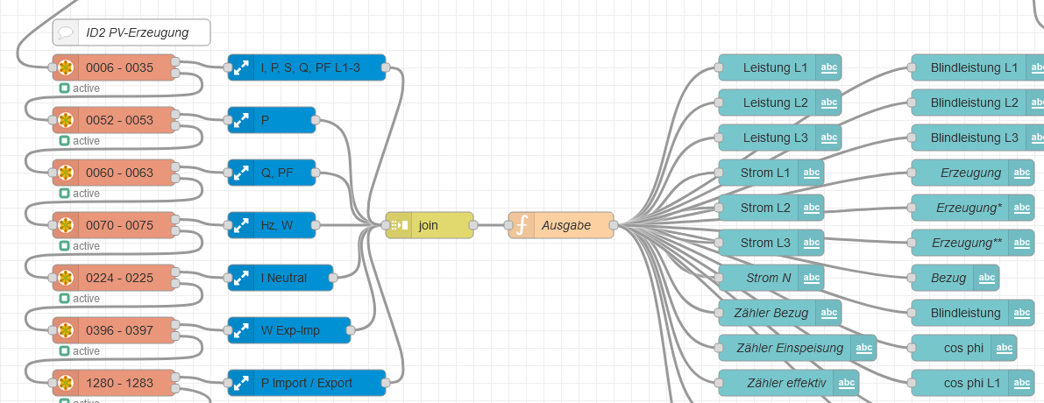This screenshot has width=1044, height=403.
Task: Click the join node's icon
Action: 400,225
